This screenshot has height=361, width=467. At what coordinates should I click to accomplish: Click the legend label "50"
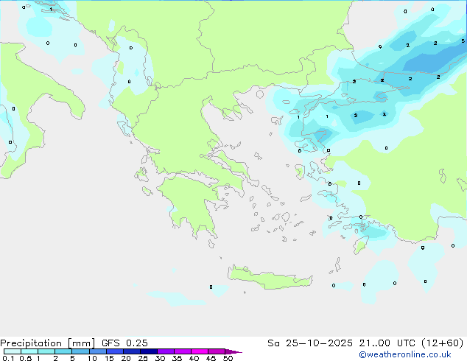pyautogui.click(x=228, y=358)
